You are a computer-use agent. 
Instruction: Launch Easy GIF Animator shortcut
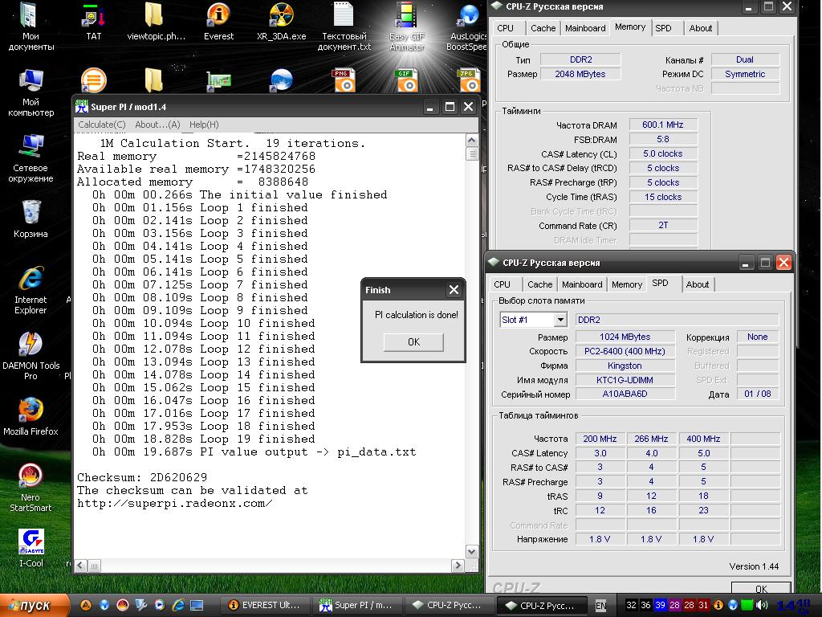(x=407, y=27)
